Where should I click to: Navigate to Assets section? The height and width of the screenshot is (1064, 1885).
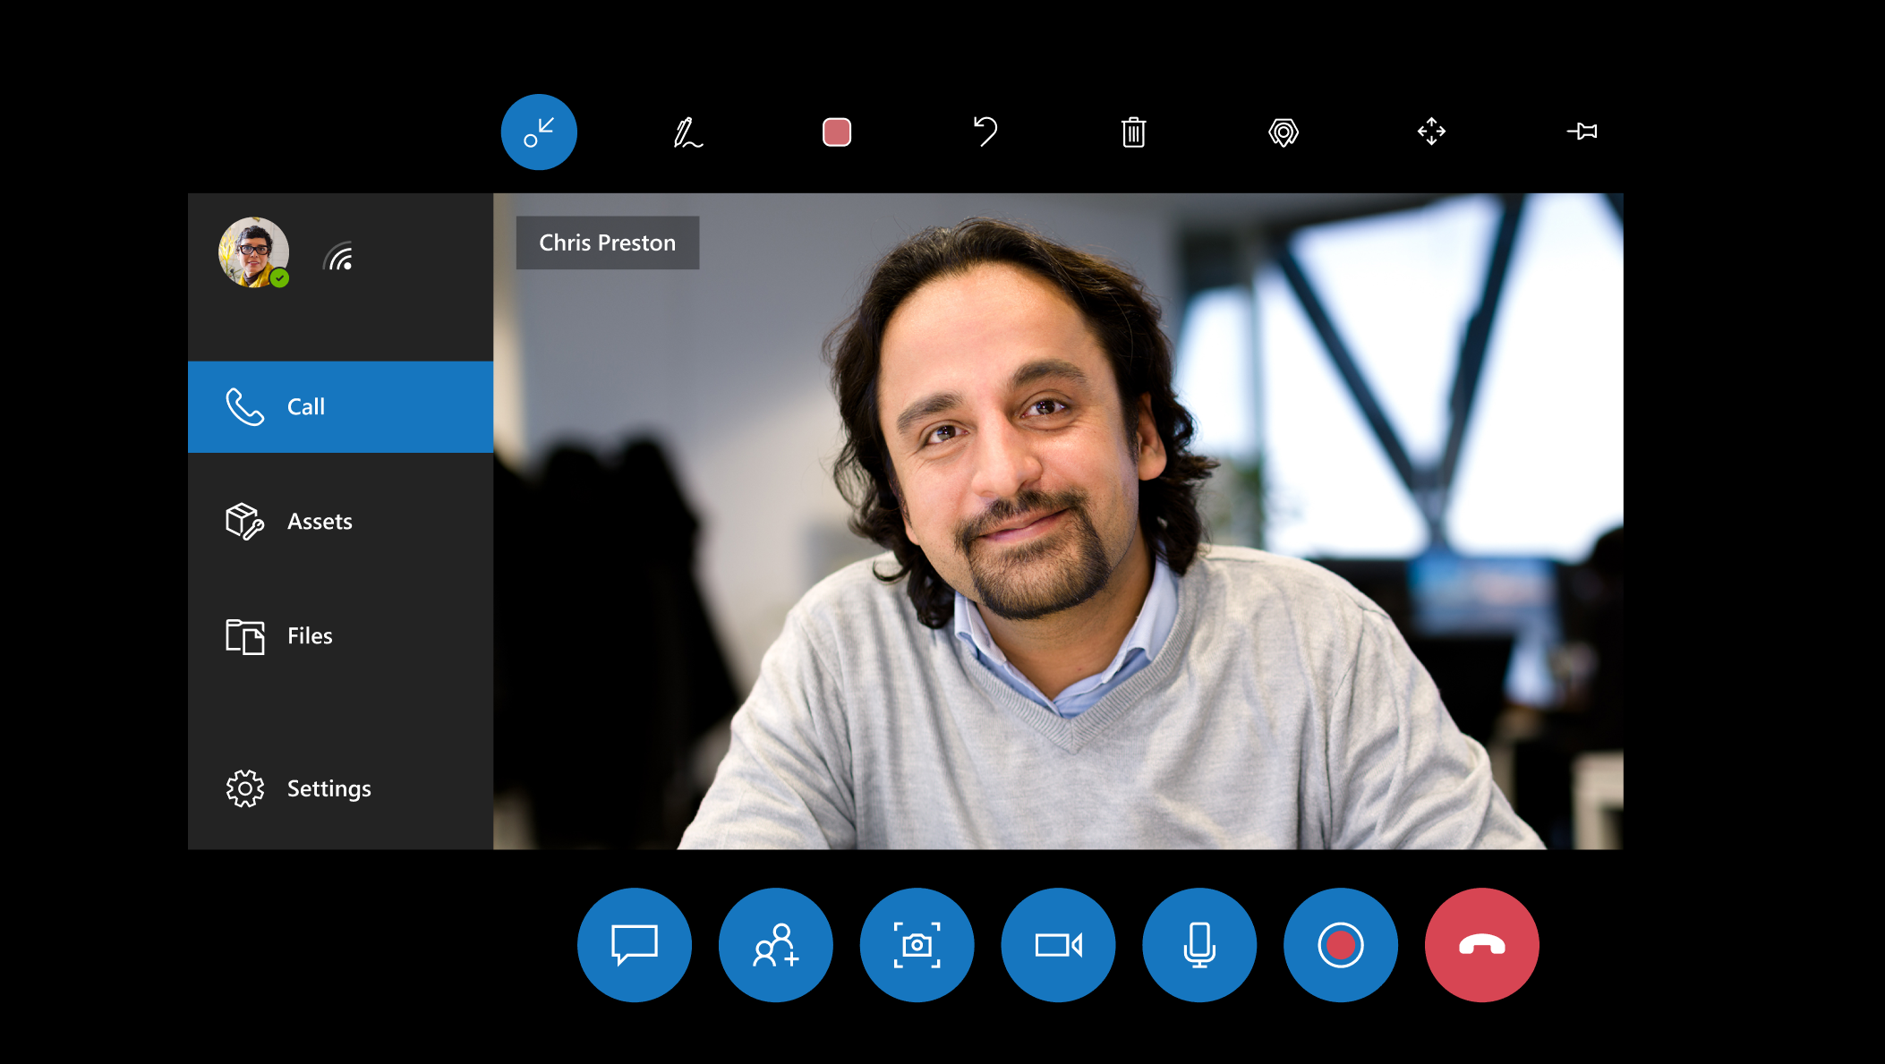click(343, 520)
